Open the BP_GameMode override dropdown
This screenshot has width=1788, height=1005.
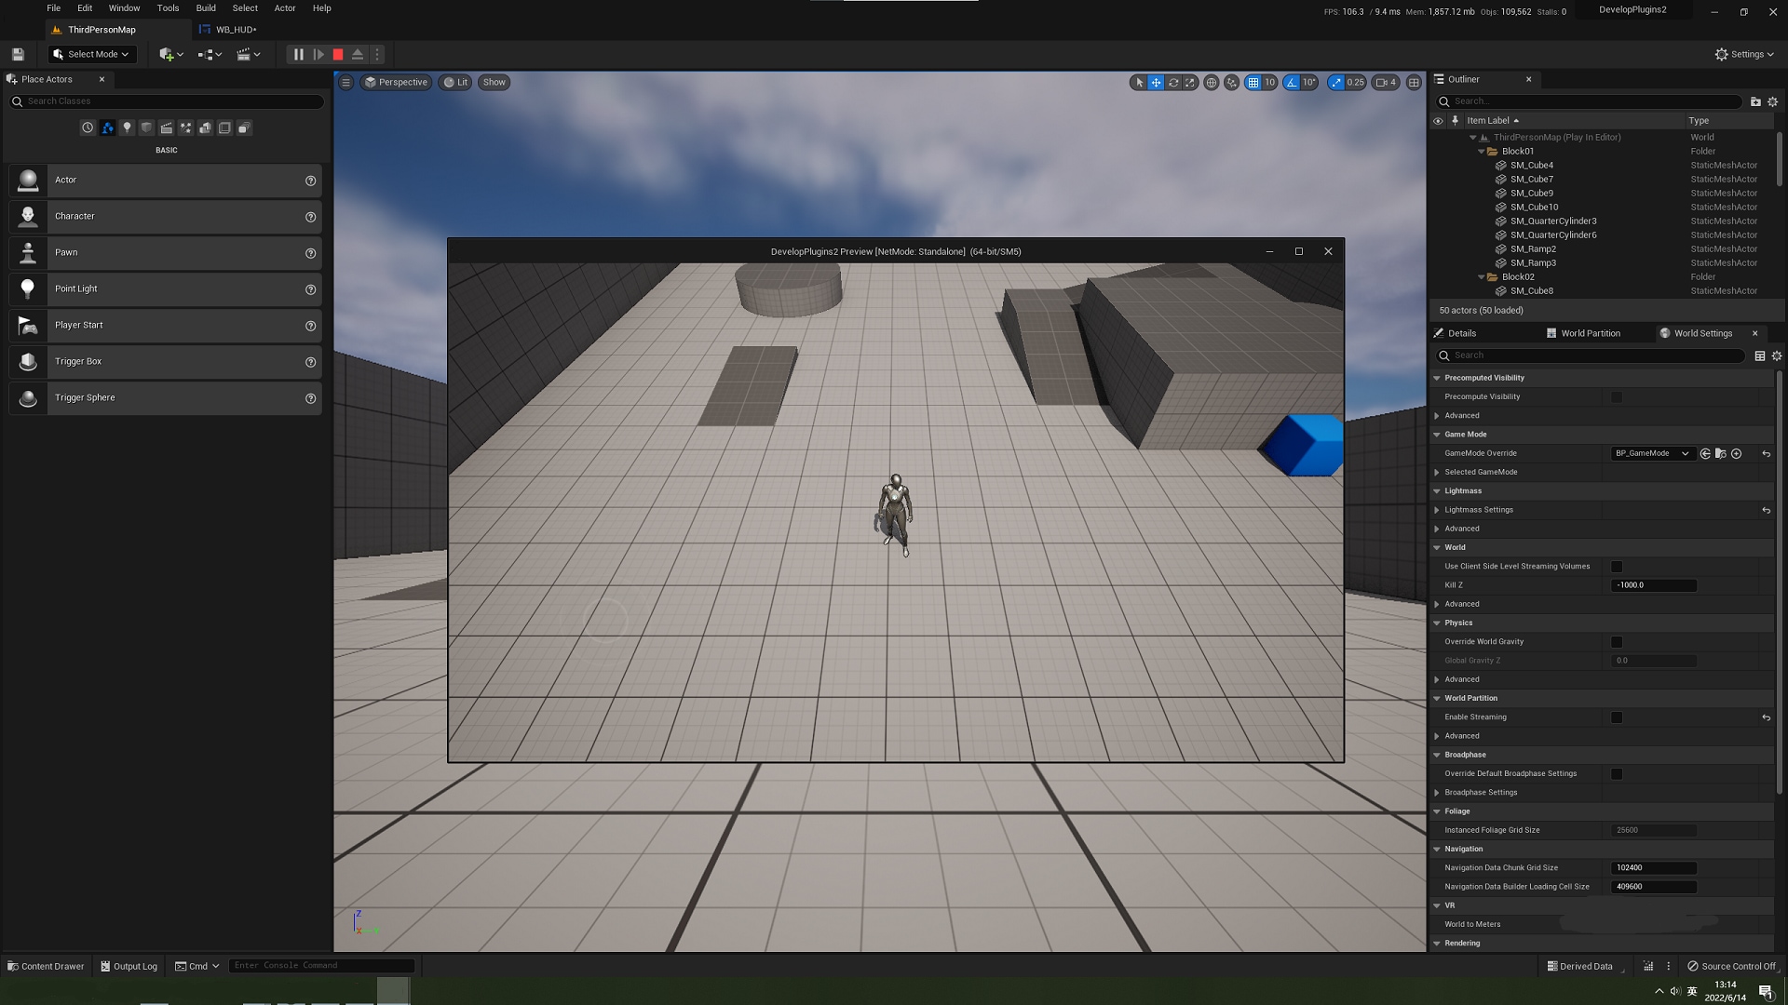[1651, 454]
